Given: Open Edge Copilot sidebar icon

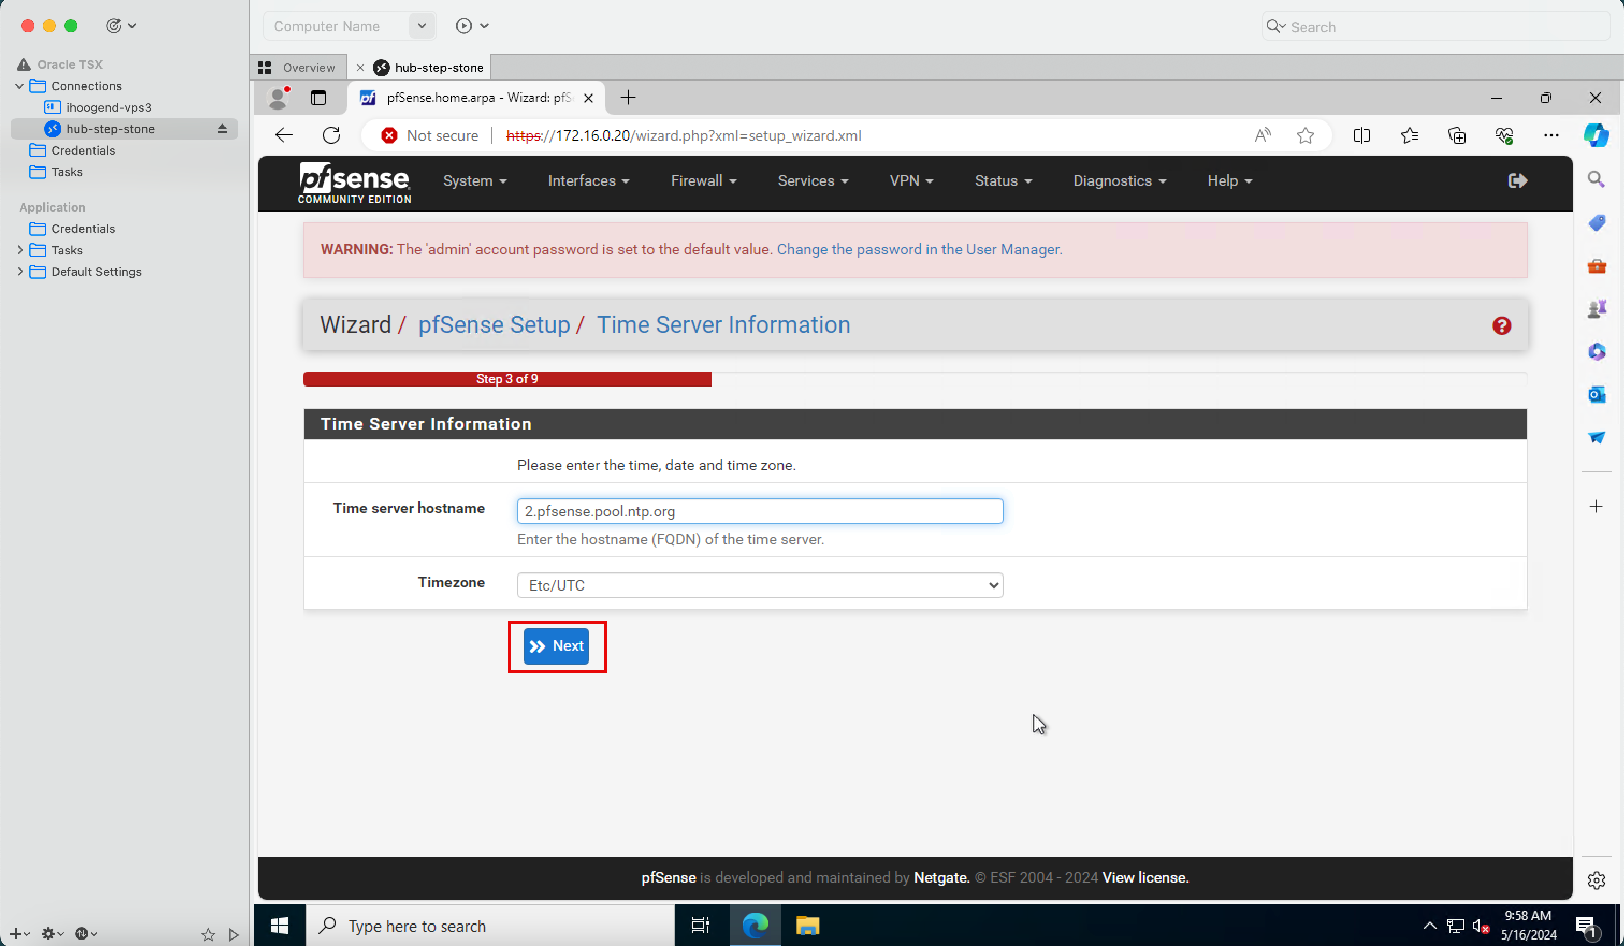Looking at the screenshot, I should coord(1596,135).
